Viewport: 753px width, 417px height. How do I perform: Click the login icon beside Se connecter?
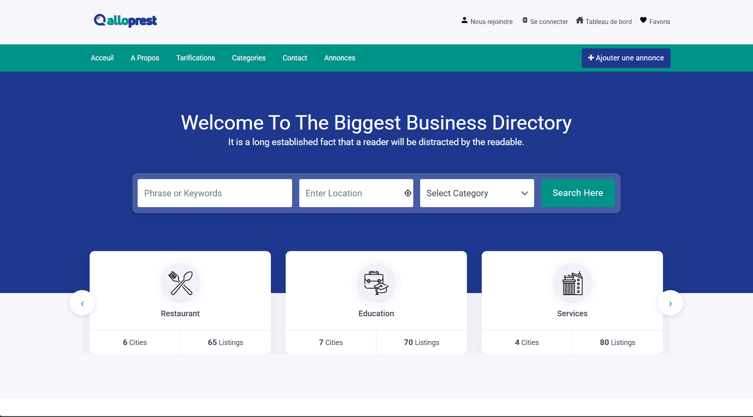[x=525, y=20]
